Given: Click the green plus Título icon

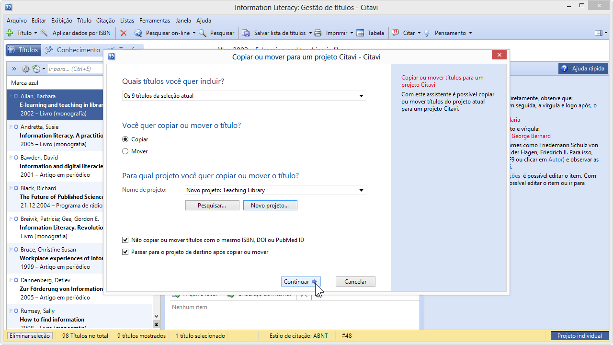Looking at the screenshot, I should pyautogui.click(x=9, y=33).
